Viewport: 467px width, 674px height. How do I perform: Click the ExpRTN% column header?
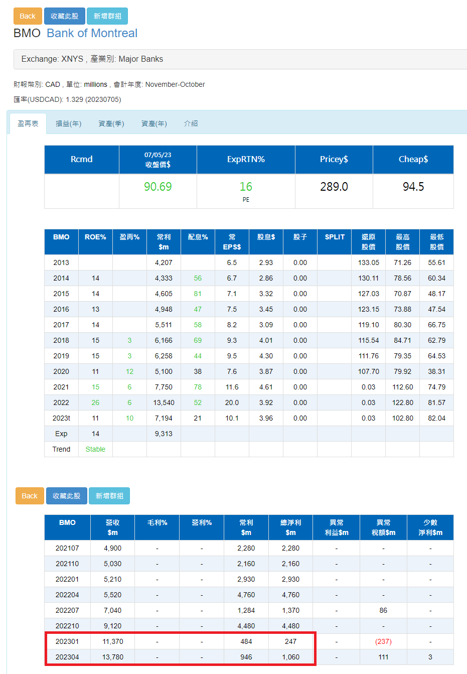[x=246, y=160]
